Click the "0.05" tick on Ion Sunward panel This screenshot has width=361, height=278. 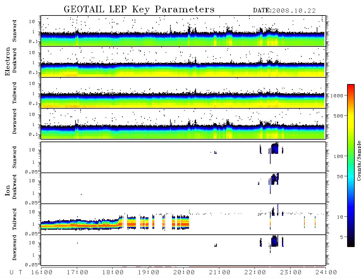31,172
